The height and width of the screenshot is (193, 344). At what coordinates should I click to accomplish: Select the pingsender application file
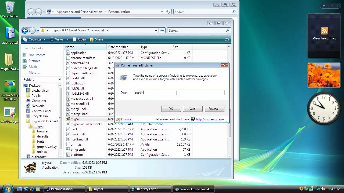78,150
